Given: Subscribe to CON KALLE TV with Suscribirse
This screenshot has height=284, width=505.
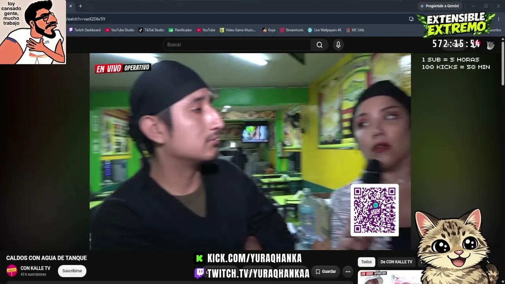Looking at the screenshot, I should point(72,271).
